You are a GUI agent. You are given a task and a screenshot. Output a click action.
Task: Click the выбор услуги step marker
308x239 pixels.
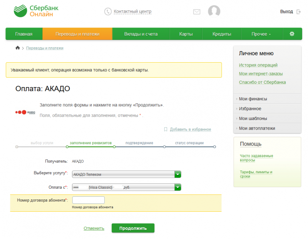tap(17, 147)
